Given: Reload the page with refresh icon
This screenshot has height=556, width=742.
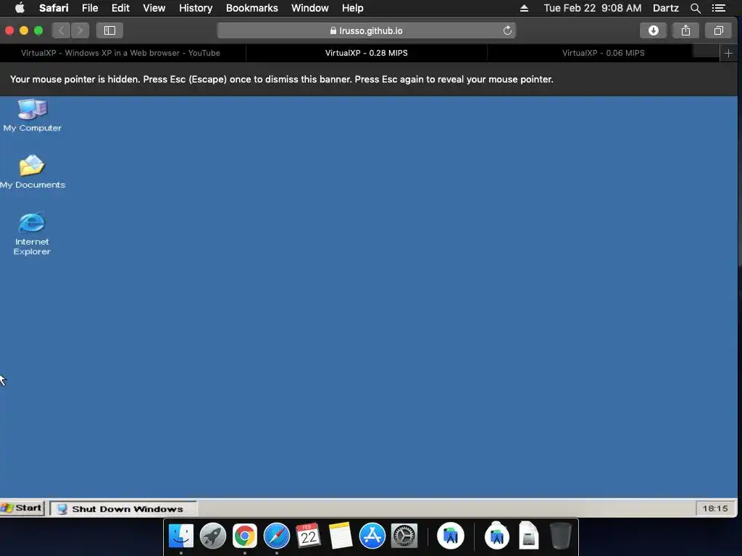Looking at the screenshot, I should tap(507, 30).
